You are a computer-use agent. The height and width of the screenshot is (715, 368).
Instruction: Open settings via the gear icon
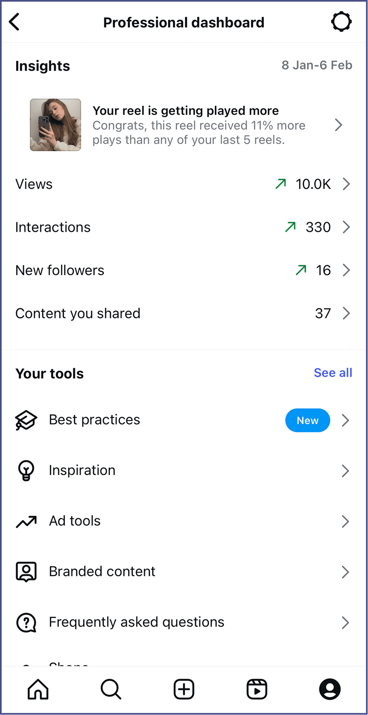click(341, 22)
